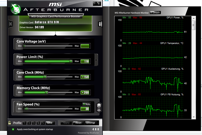Minimize the Afterburner window
The height and width of the screenshot is (135, 202).
pyautogui.click(x=95, y=4)
